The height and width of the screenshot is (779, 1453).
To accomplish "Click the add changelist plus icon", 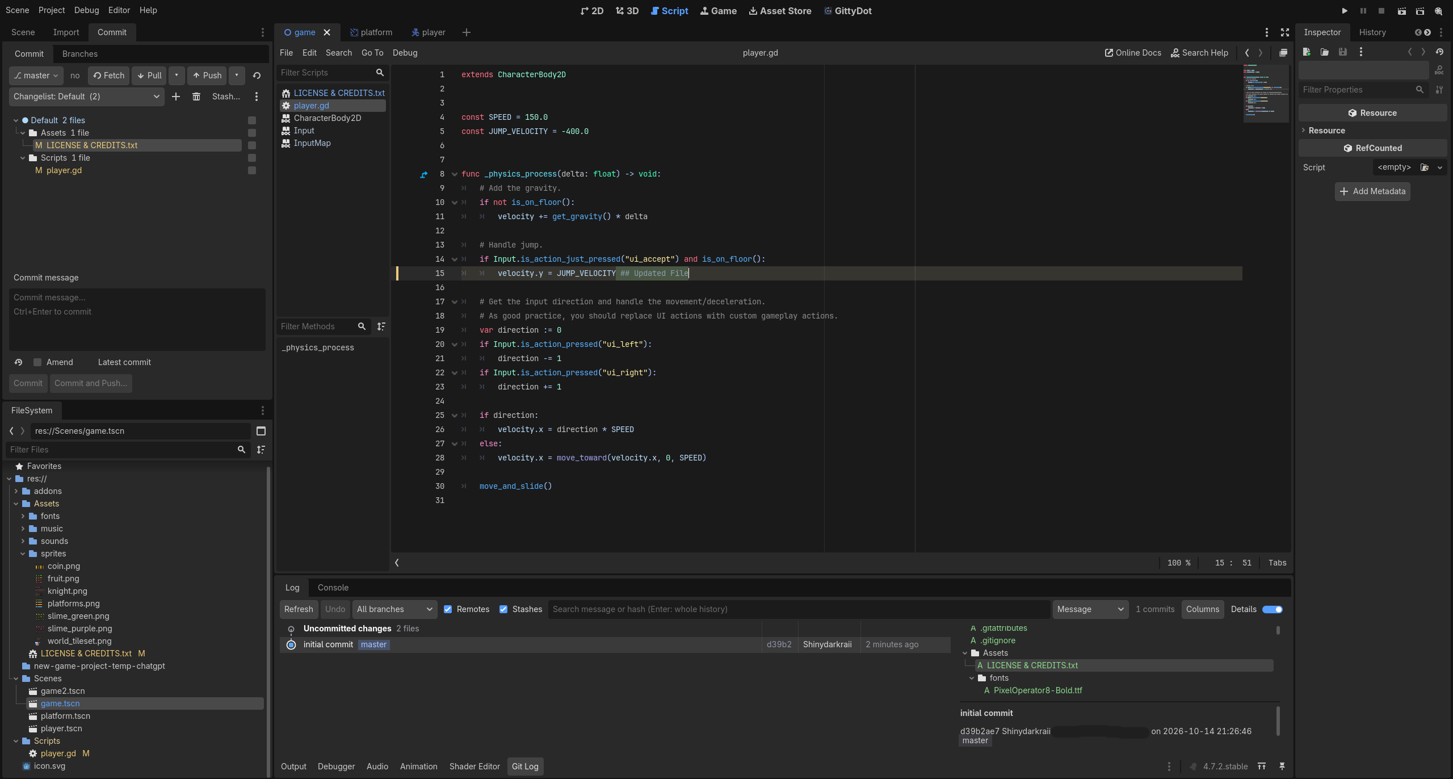I will coord(176,97).
